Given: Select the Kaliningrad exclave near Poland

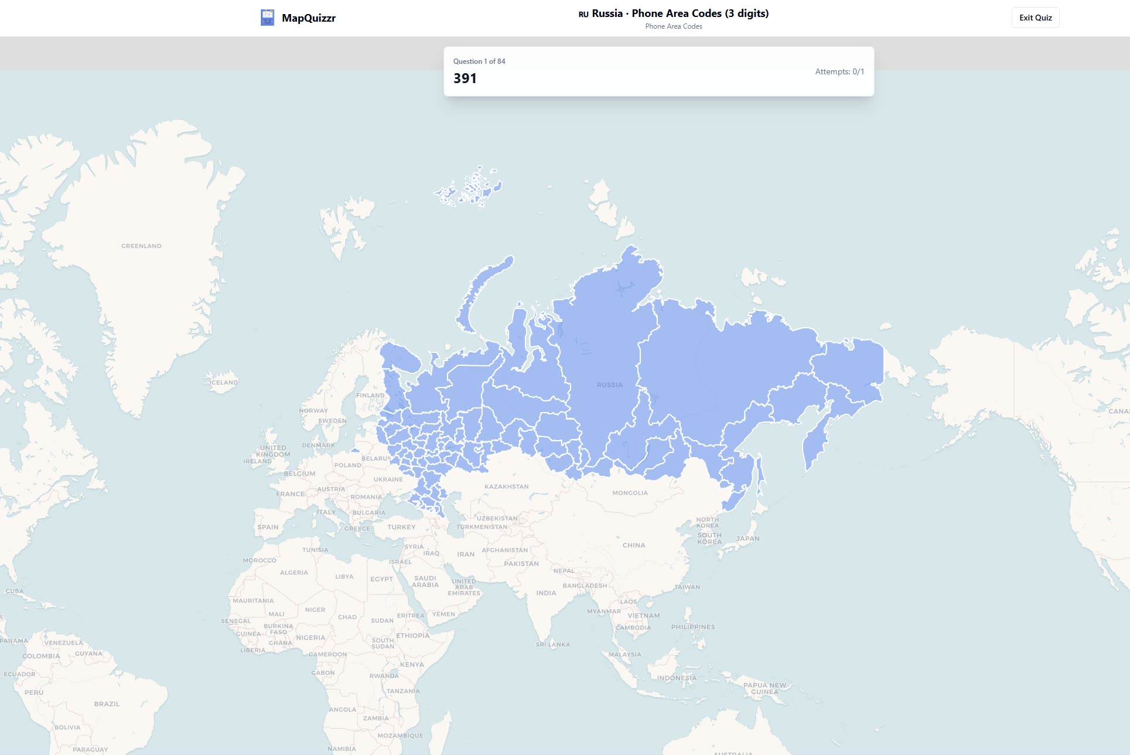Looking at the screenshot, I should [355, 449].
